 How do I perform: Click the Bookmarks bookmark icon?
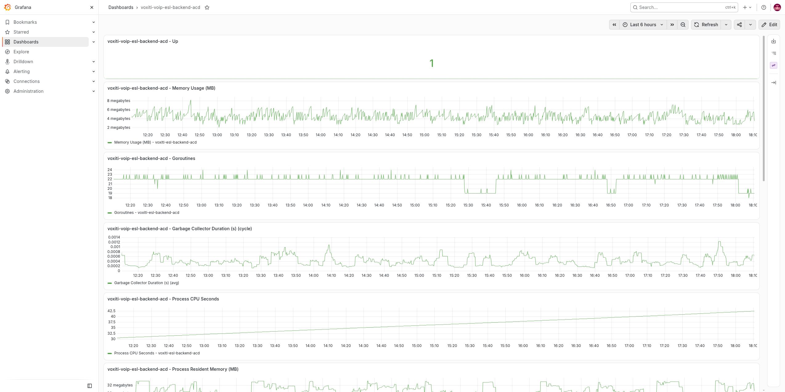click(7, 22)
